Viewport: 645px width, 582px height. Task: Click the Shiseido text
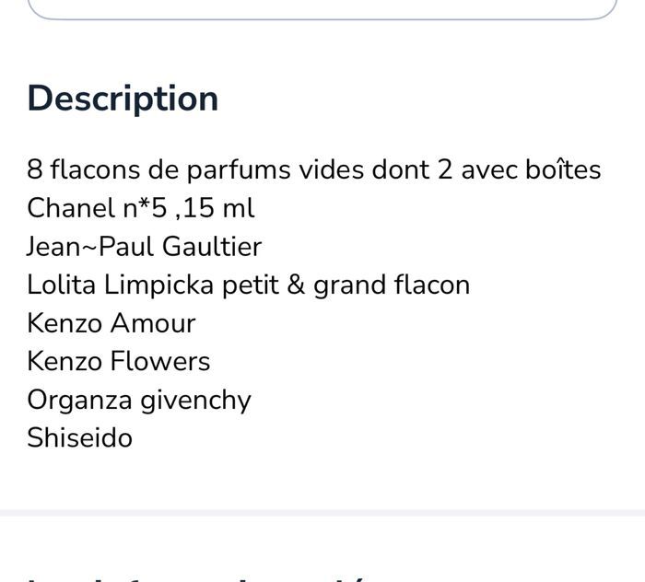point(80,437)
